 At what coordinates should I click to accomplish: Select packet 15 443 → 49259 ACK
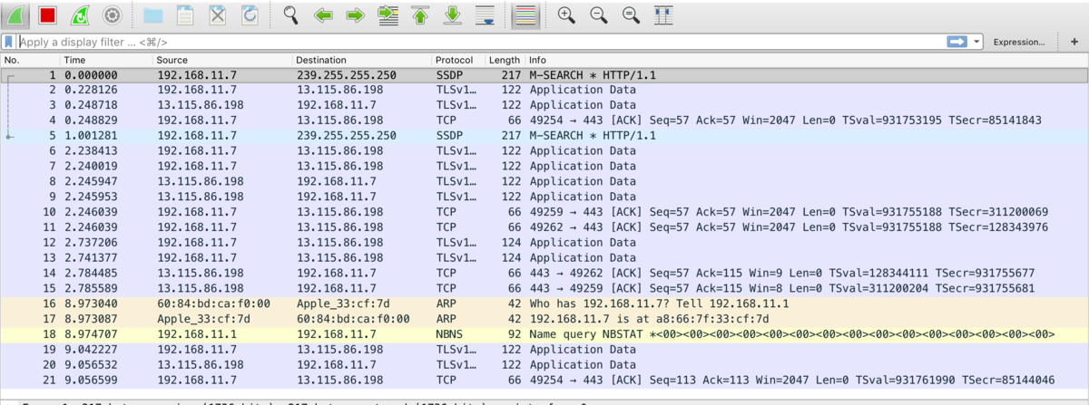coord(544,288)
